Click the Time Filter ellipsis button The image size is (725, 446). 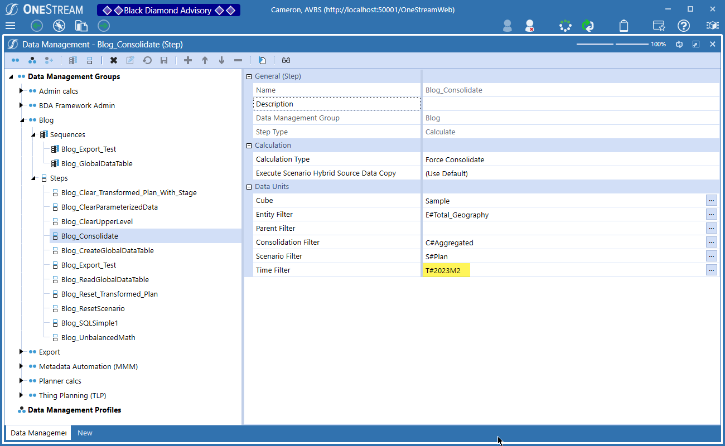711,270
